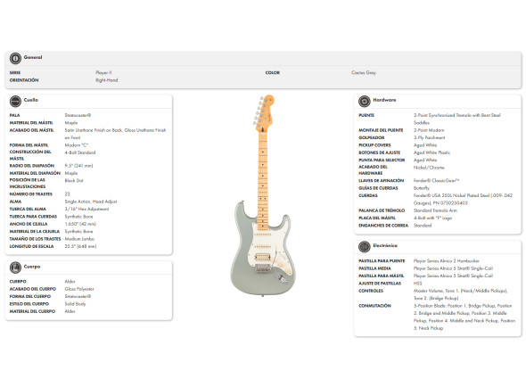The width and height of the screenshot is (526, 387).
Task: Select the "Electrónica" section heading
Action: pyautogui.click(x=385, y=246)
